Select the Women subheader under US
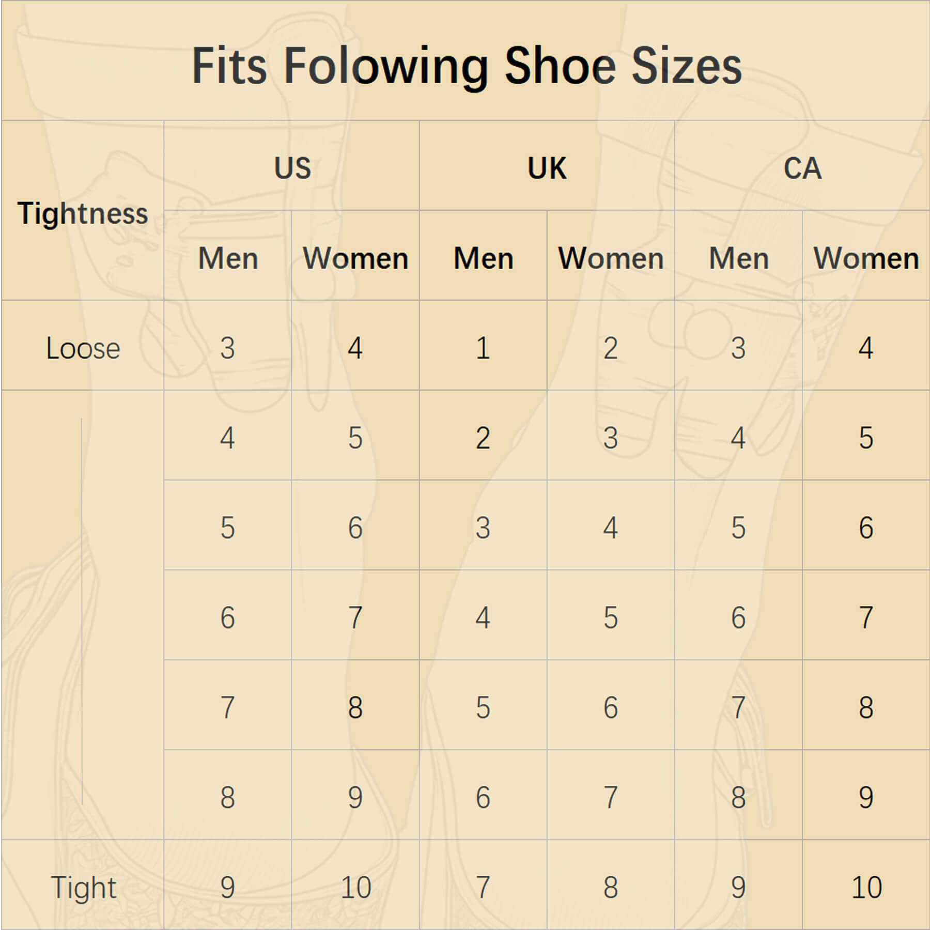The image size is (930, 930). click(x=355, y=258)
